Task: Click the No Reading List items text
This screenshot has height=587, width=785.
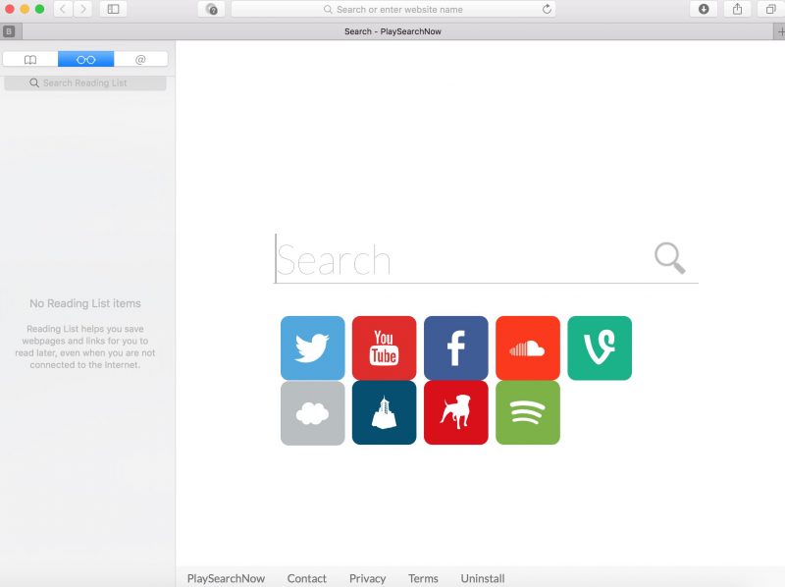Action: click(85, 303)
